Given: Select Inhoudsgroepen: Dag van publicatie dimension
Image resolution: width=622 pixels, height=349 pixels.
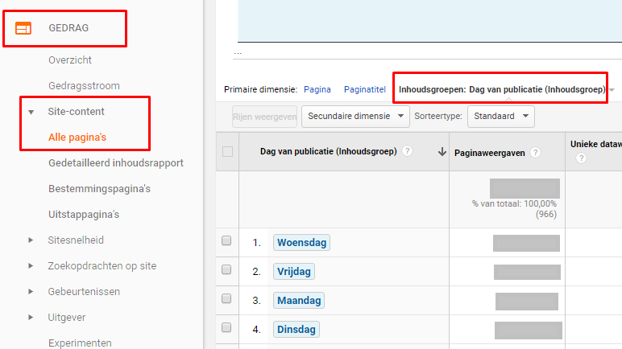Looking at the screenshot, I should click(x=502, y=89).
